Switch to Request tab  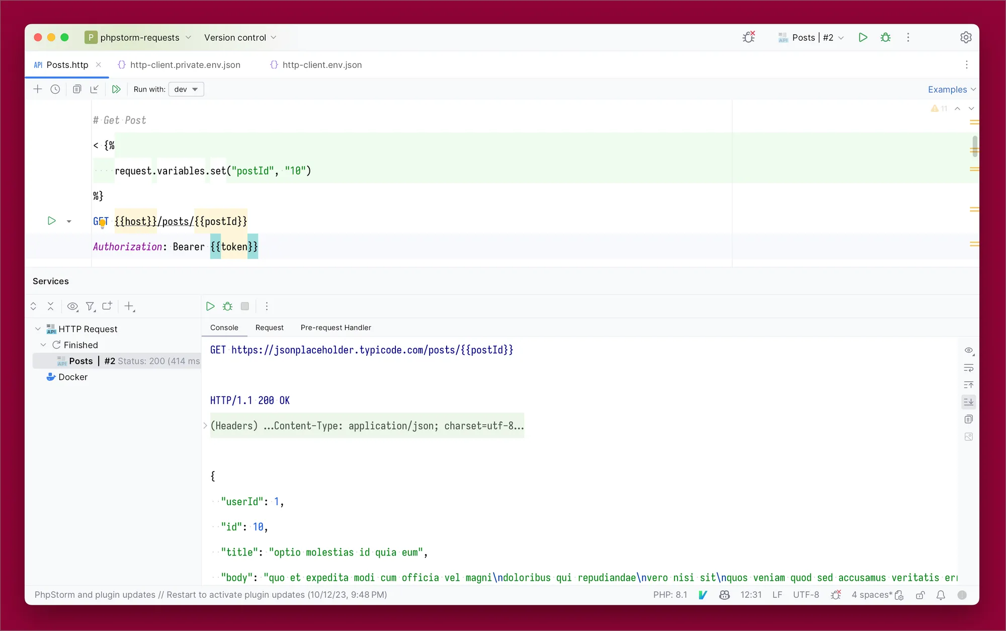coord(270,328)
